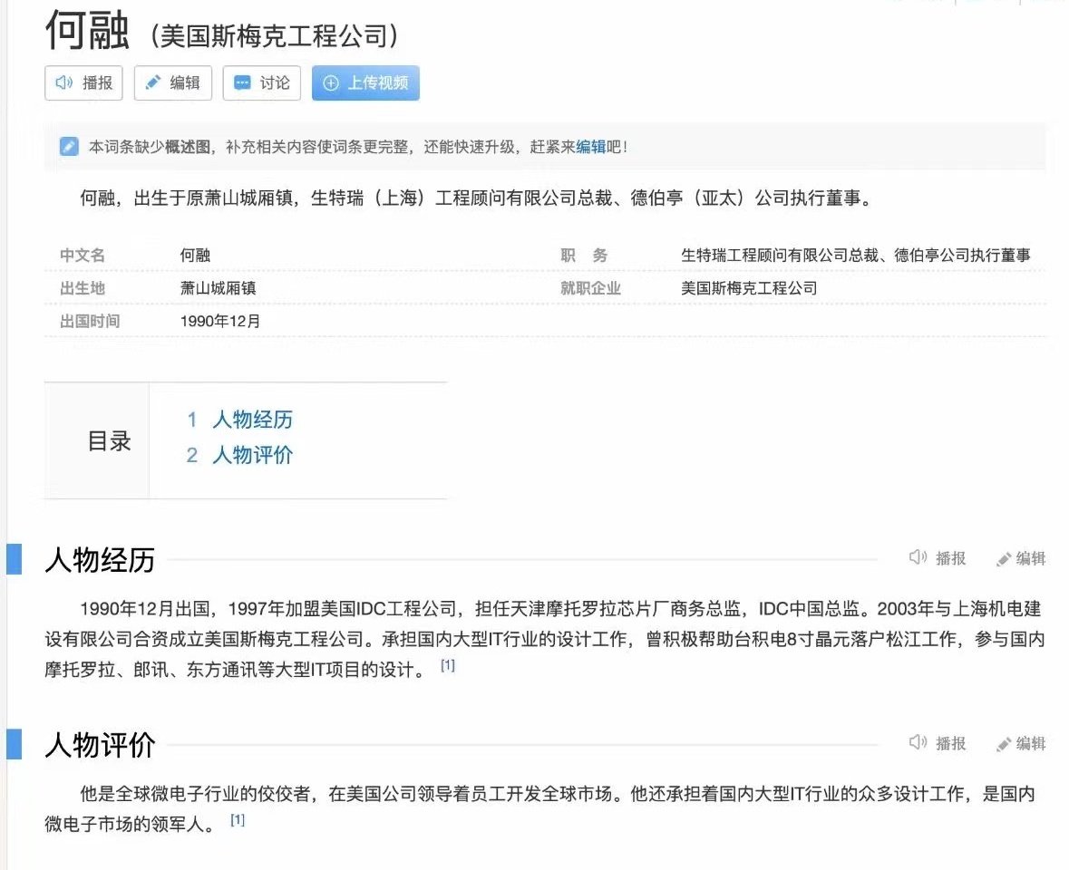Click the 编辑 link in the notice bar

[590, 147]
